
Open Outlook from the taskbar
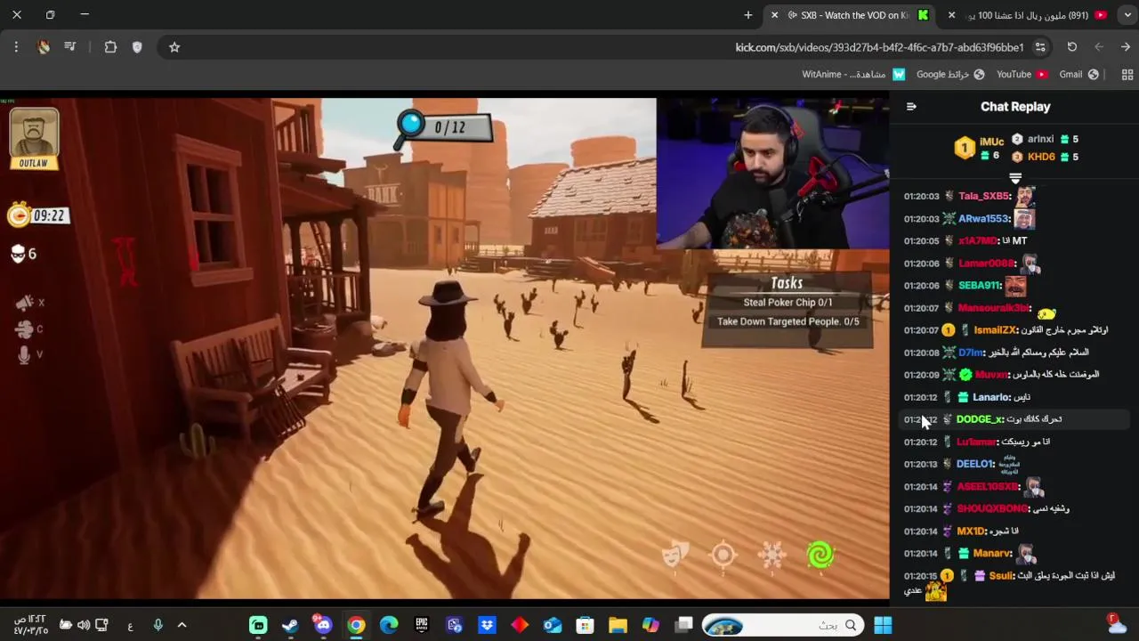pos(553,625)
